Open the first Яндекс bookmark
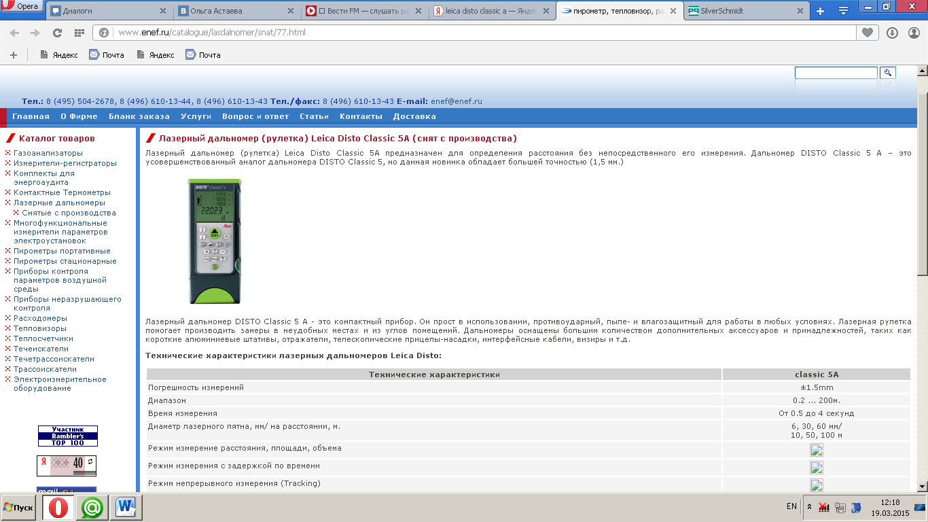The width and height of the screenshot is (928, 522). pyautogui.click(x=59, y=55)
